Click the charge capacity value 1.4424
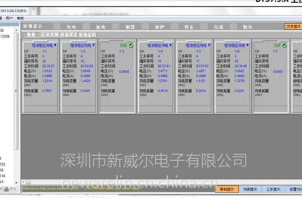302x198 pixels. click(86, 81)
